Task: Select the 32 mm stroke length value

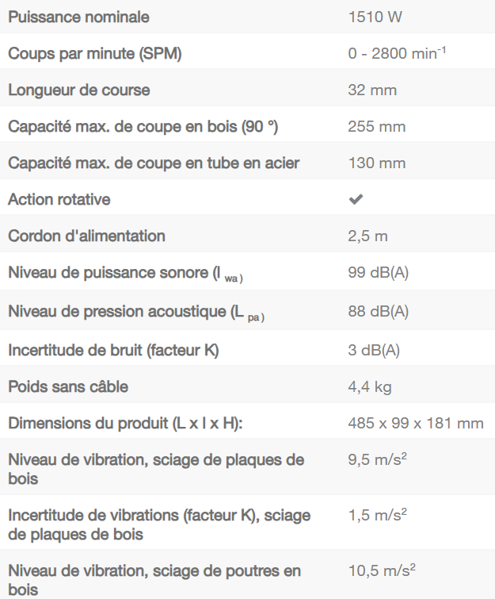Action: click(x=372, y=90)
